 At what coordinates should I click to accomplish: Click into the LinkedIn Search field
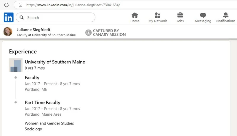click(55, 17)
